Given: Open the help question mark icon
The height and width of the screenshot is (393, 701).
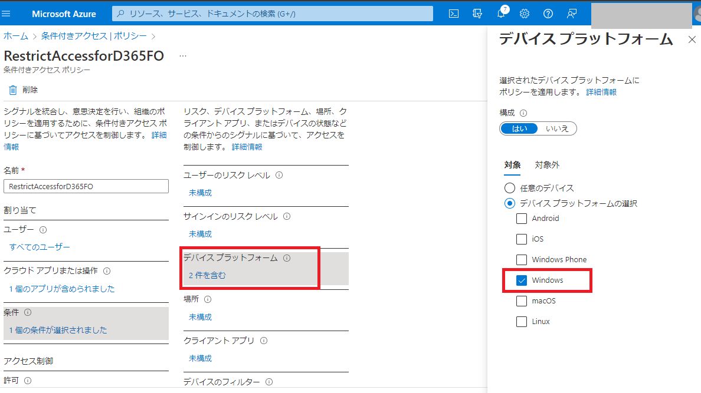Looking at the screenshot, I should pyautogui.click(x=548, y=14).
